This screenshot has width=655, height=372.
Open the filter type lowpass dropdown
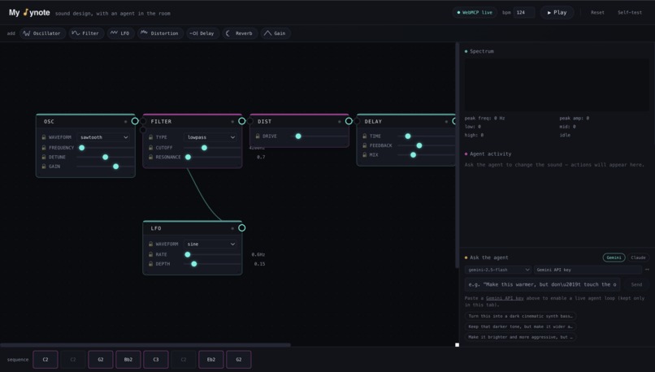pyautogui.click(x=210, y=137)
